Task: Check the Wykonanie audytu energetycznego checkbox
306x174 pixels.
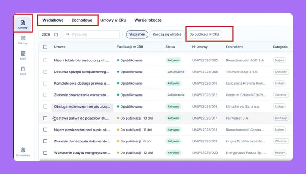Action: (46, 152)
